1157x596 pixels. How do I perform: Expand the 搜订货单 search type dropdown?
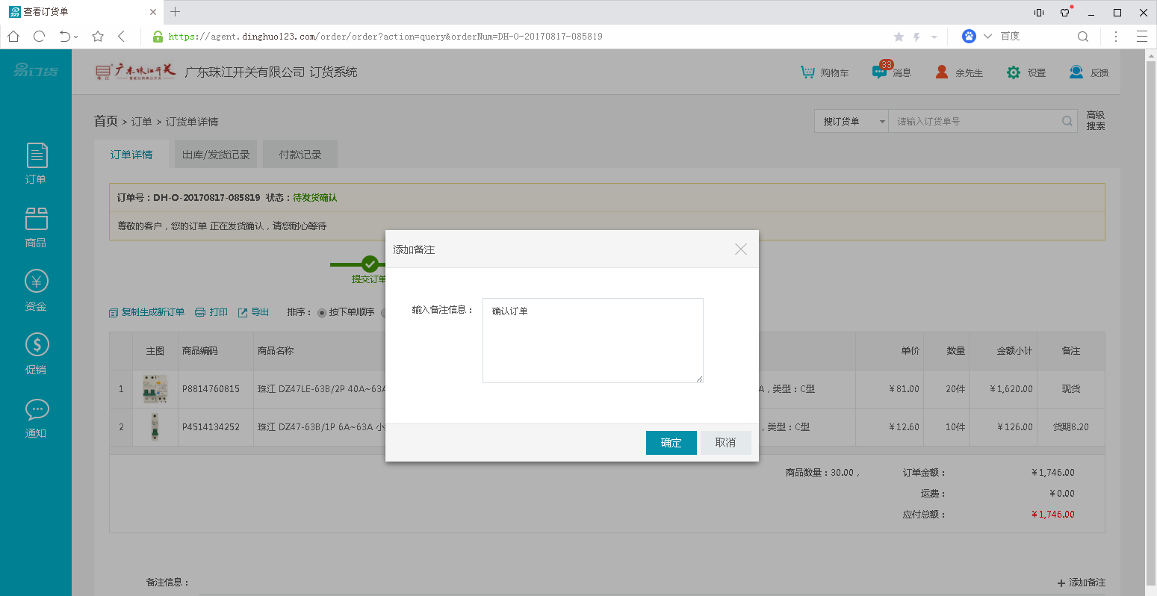click(x=882, y=122)
